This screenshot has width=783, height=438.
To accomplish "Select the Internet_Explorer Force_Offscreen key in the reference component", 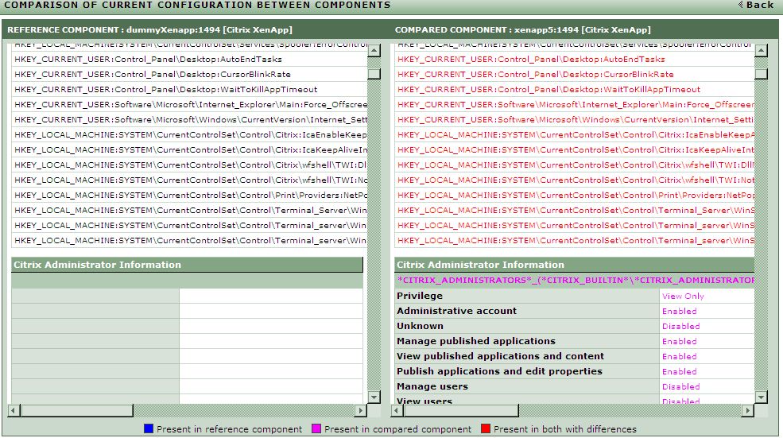I will 191,104.
